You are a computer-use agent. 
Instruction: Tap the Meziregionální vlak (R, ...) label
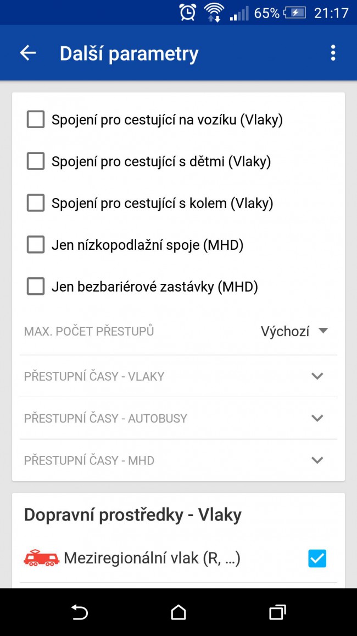pos(152,558)
